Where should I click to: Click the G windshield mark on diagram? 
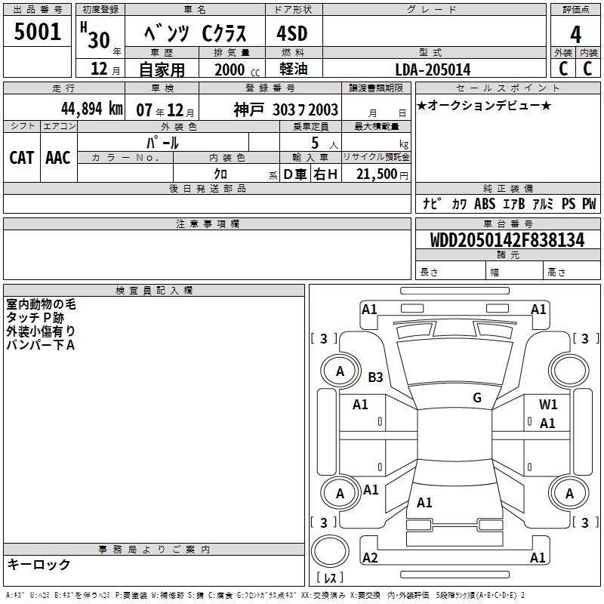(477, 397)
